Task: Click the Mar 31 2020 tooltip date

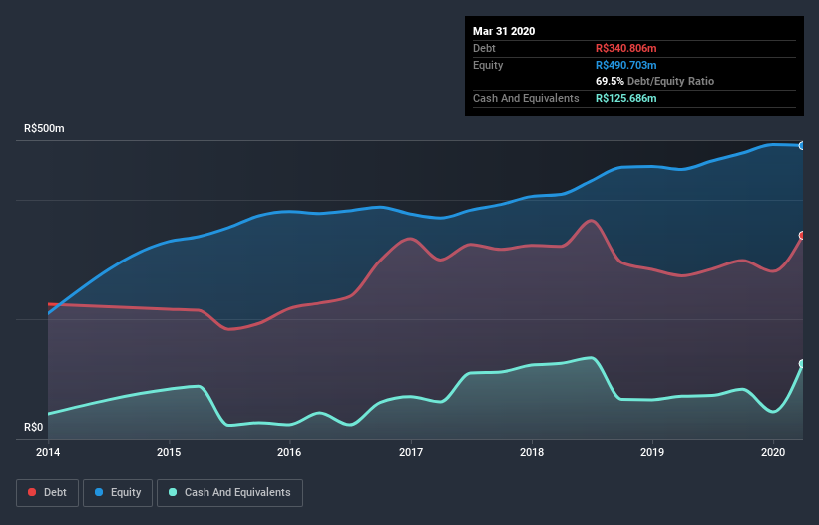Action: pos(504,31)
